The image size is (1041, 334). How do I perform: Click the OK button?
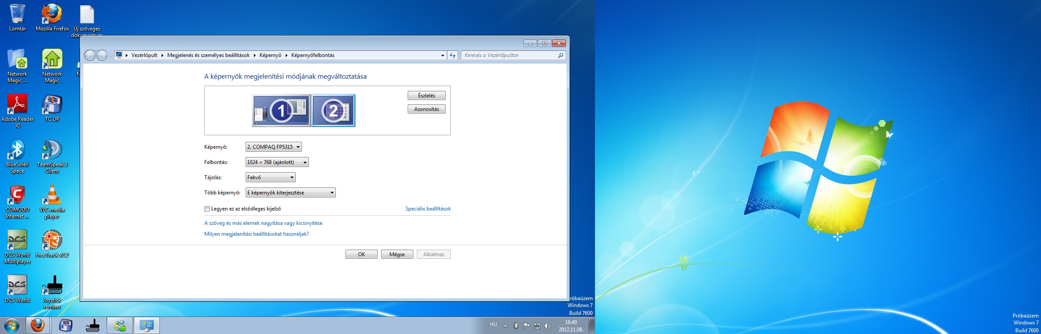tap(362, 254)
